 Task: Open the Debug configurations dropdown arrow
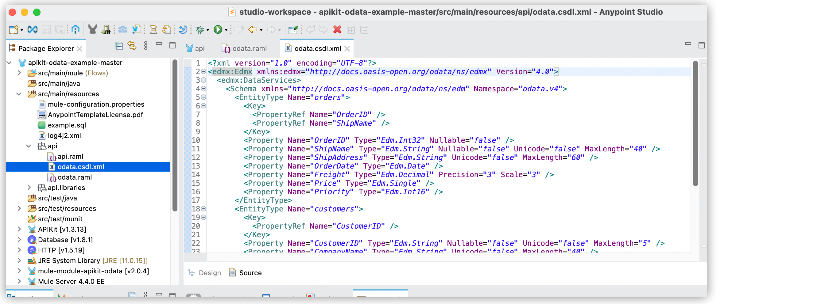click(208, 30)
